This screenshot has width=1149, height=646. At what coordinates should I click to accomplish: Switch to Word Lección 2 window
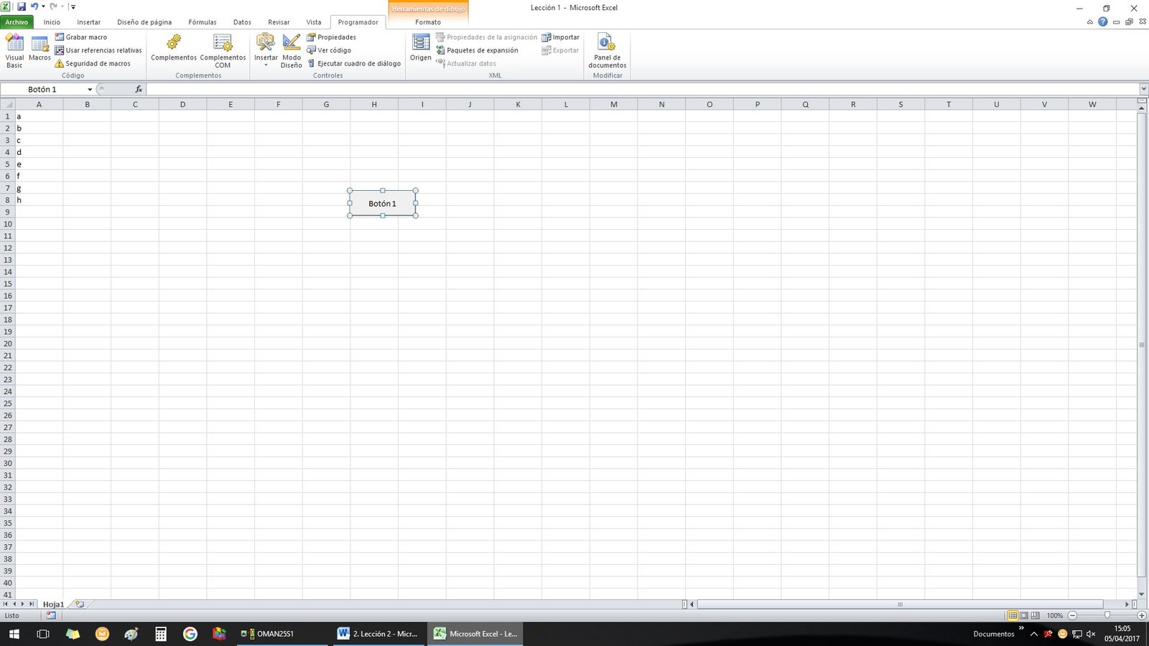[378, 634]
